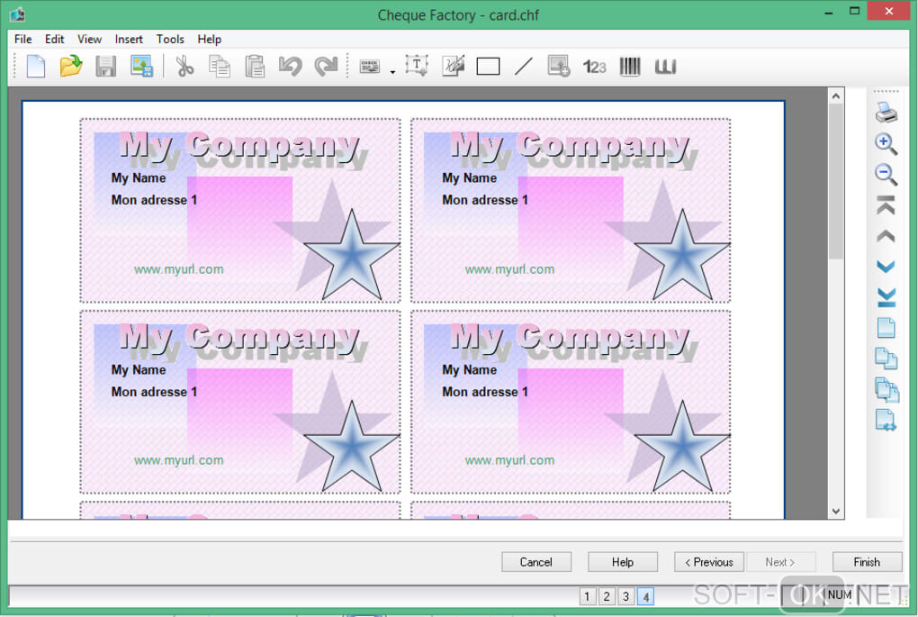Select the signature image tool
Image resolution: width=918 pixels, height=617 pixels.
tap(453, 66)
